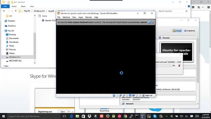Open Quick Access Toolbar customize dropdown
The height and width of the screenshot is (119, 211).
click(15, 2)
